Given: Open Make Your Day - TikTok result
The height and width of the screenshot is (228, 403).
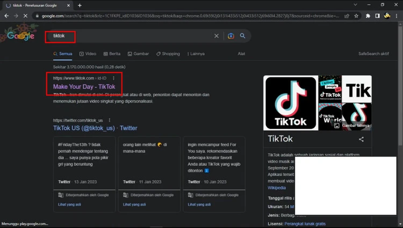Looking at the screenshot, I should (x=84, y=87).
